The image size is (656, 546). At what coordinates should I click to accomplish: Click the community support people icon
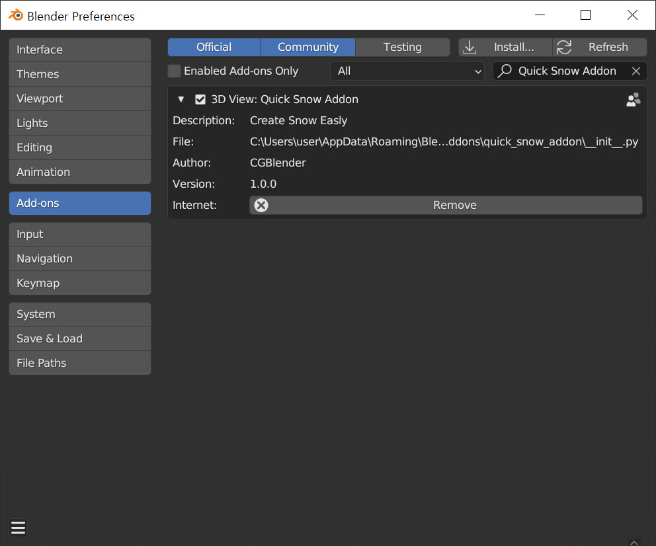point(633,100)
